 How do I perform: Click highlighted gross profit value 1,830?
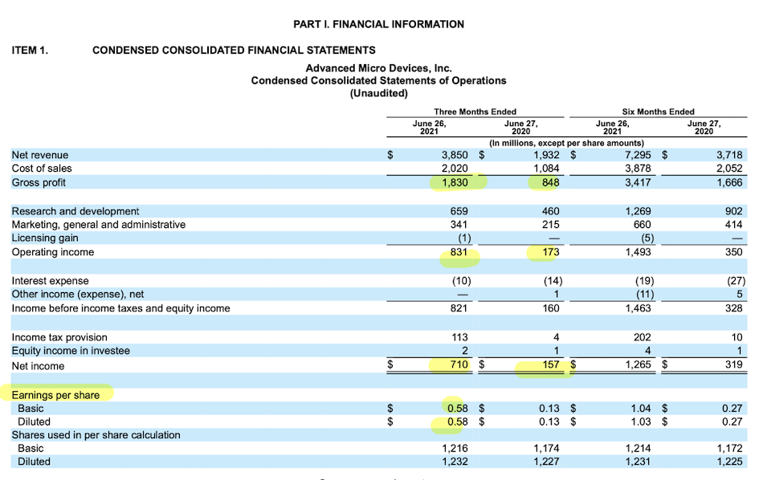click(455, 183)
